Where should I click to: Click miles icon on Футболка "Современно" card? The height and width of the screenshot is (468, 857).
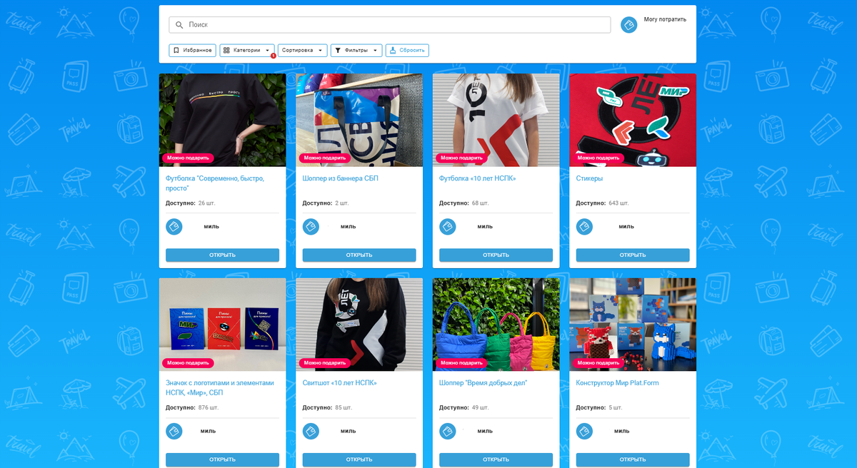tap(174, 227)
